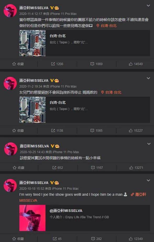Image resolution: width=154 pixels, height=242 pixels.
Task: Open comments on the post with 1869 replies
Action: (96, 64)
